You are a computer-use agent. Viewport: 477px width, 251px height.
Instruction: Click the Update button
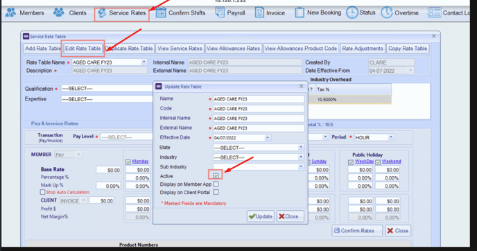[261, 216]
